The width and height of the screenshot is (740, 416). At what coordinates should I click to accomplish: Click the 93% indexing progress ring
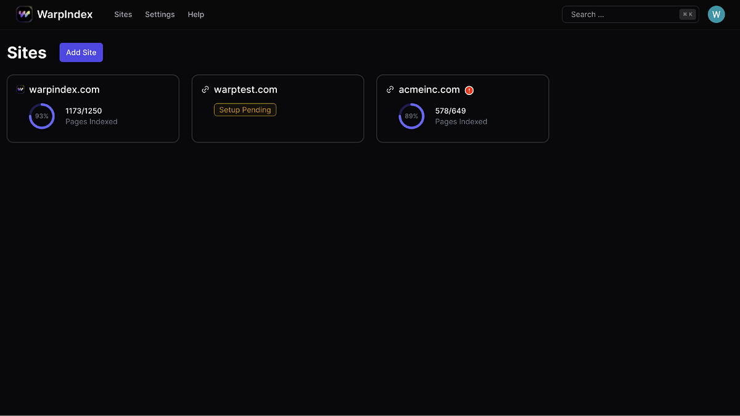pos(42,116)
